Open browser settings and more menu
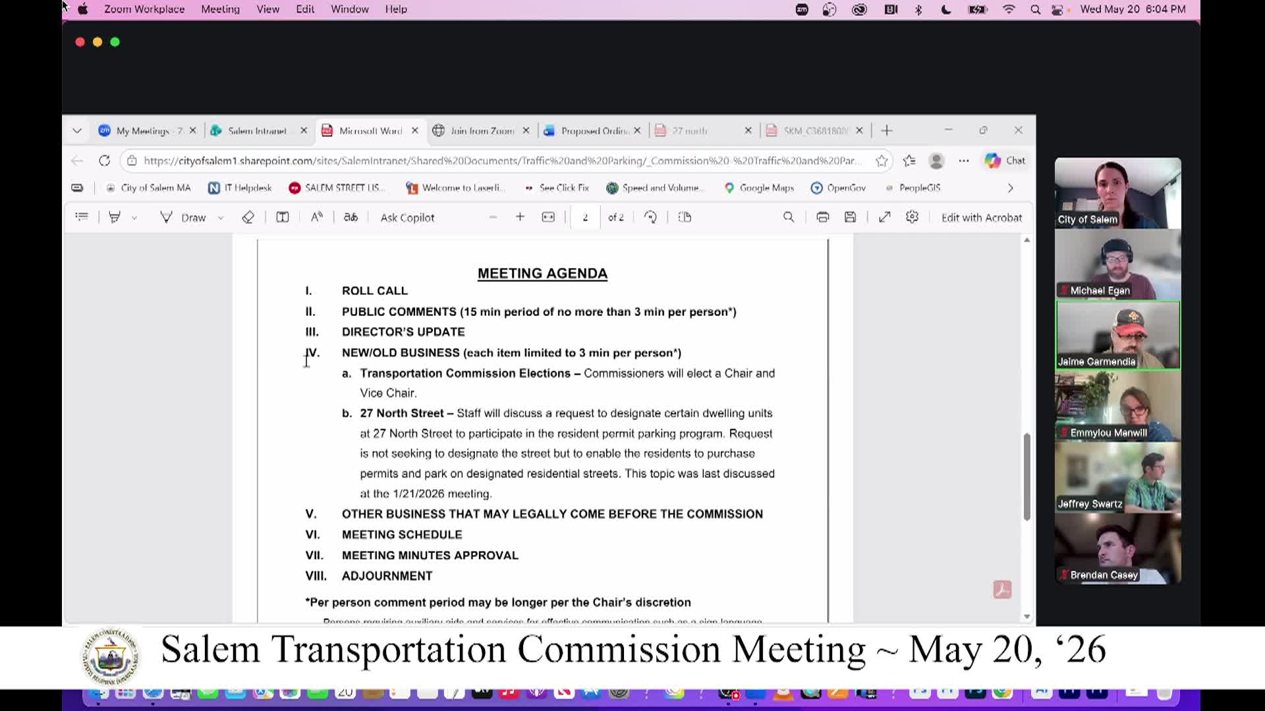The width and height of the screenshot is (1265, 711). [964, 161]
